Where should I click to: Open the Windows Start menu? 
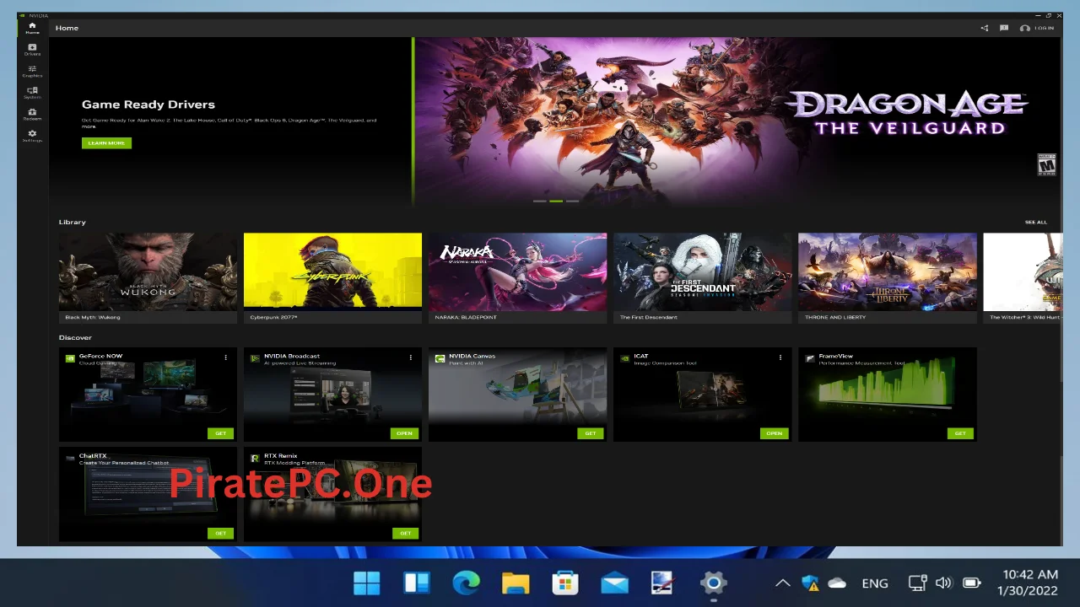click(367, 583)
